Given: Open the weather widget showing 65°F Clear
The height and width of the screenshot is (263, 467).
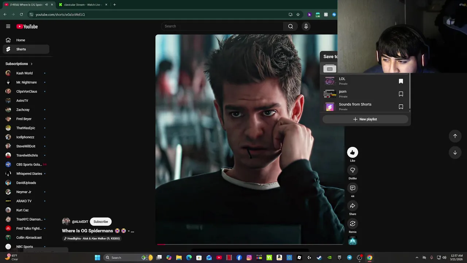Looking at the screenshot, I should [11, 258].
